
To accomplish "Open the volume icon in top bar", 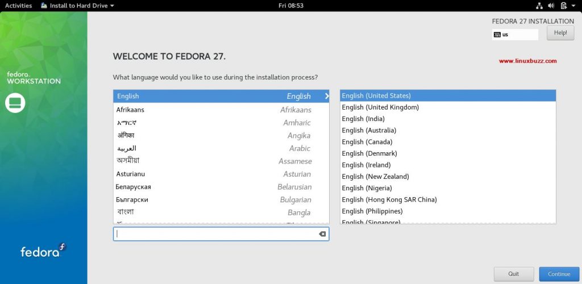I will [551, 6].
